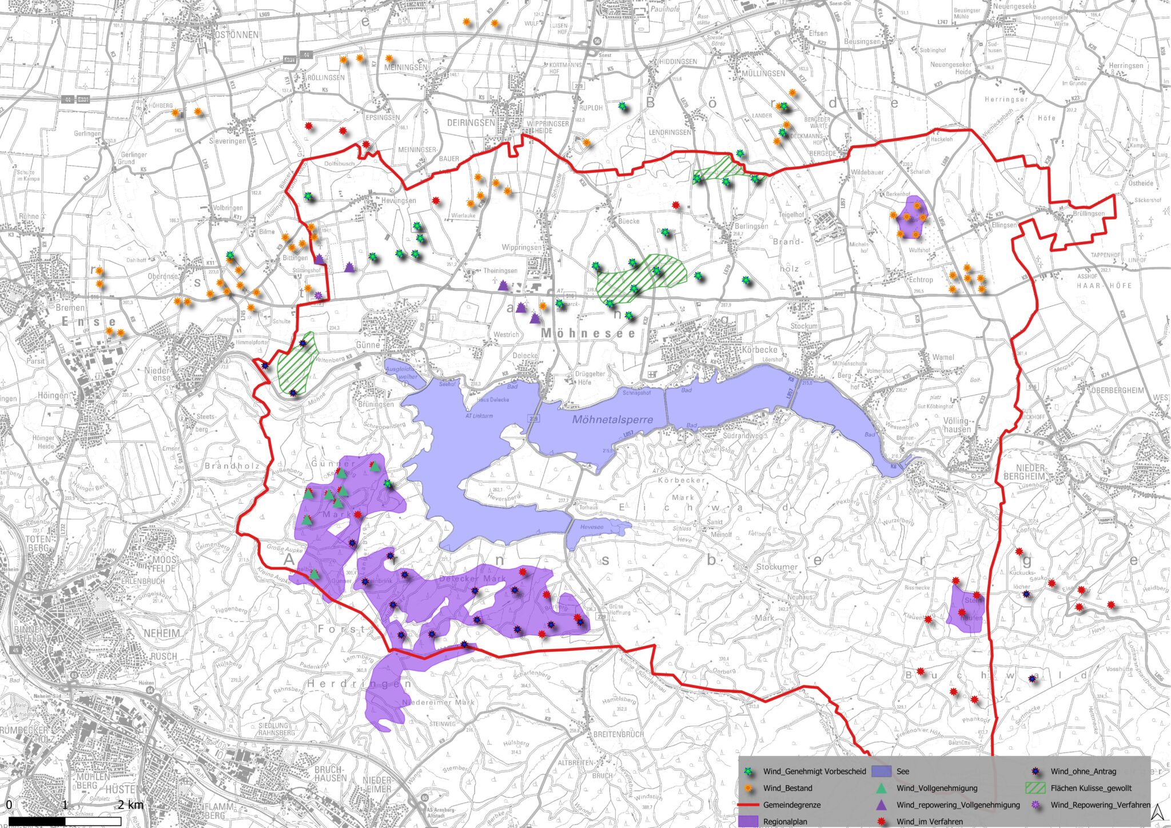1171x828 pixels.
Task: Click the scale bar at bottom left
Action: coord(64,821)
